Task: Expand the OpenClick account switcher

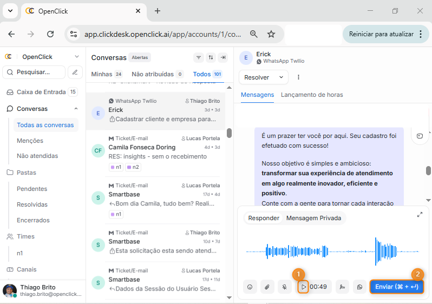Action: (77, 57)
